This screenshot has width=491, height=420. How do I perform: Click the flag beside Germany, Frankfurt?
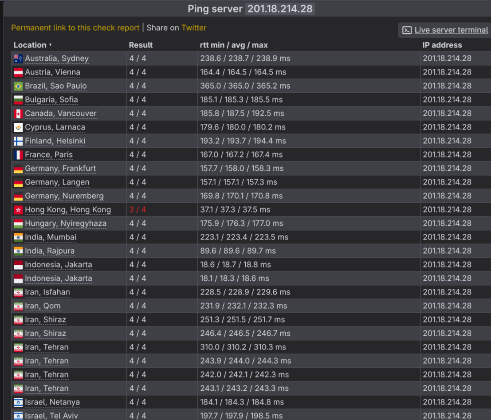18,169
